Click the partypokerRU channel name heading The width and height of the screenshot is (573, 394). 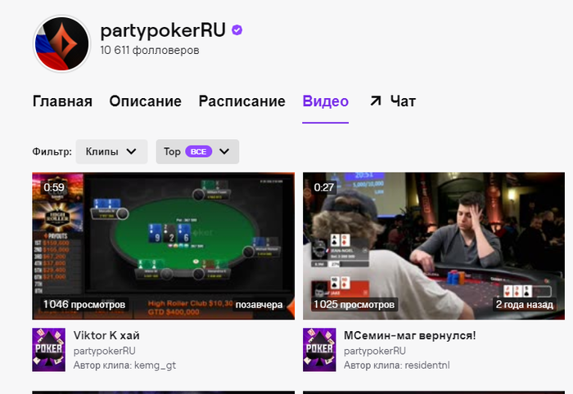(x=163, y=30)
